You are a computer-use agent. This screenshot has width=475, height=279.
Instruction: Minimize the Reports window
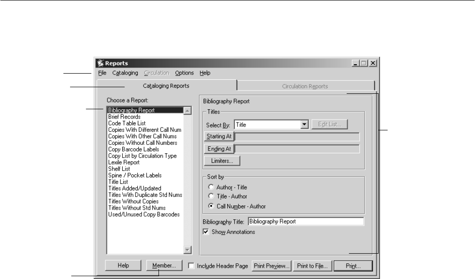click(x=356, y=63)
